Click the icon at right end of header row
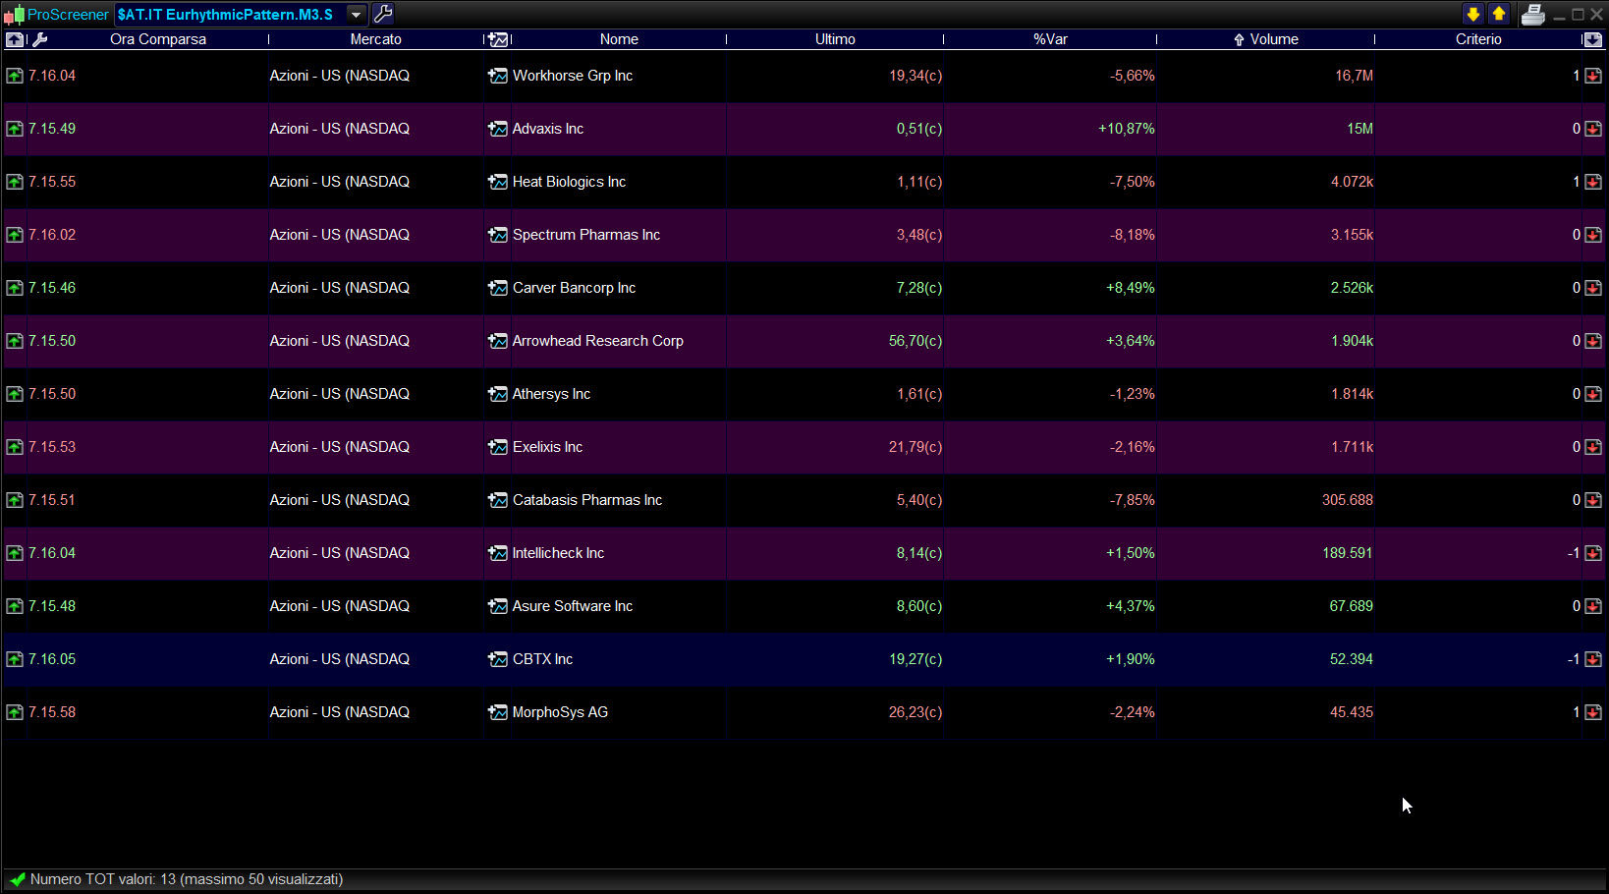 (1592, 39)
